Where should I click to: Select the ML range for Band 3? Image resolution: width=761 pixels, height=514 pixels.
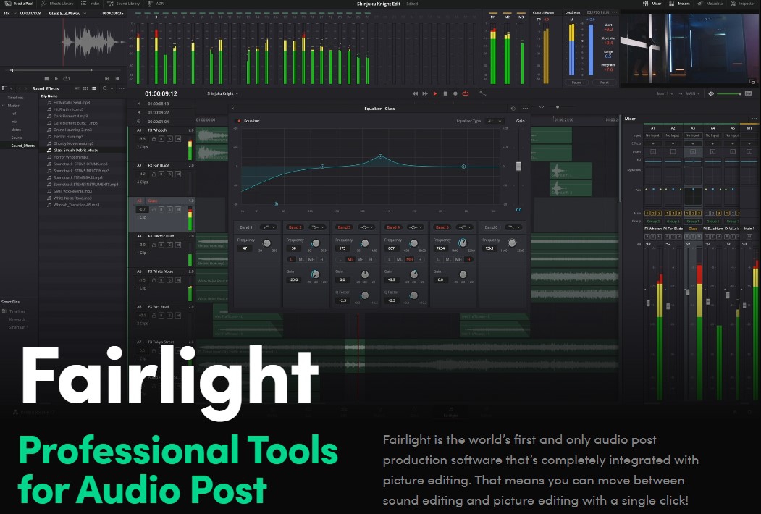(x=350, y=260)
